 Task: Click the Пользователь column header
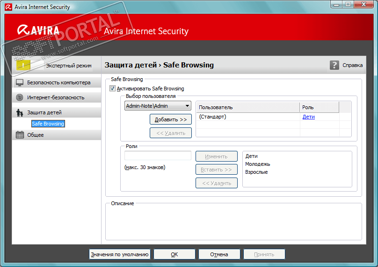click(x=248, y=107)
